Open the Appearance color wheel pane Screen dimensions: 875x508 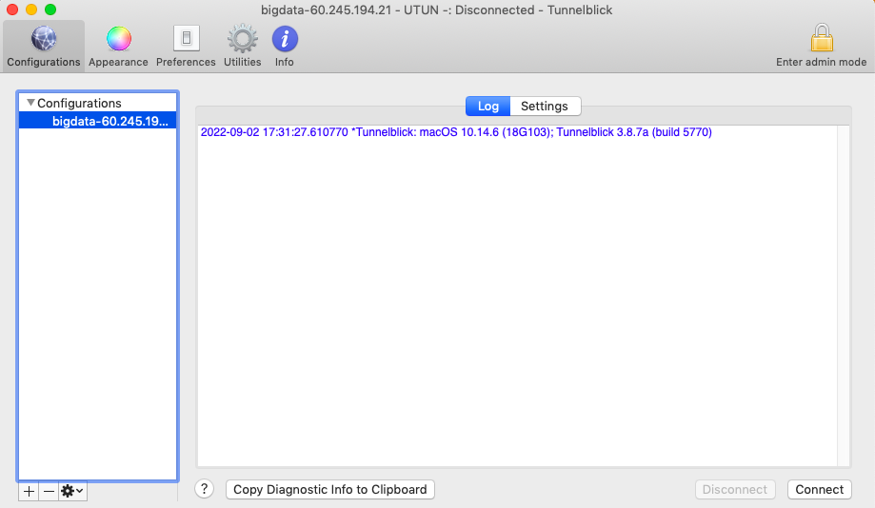pos(118,47)
